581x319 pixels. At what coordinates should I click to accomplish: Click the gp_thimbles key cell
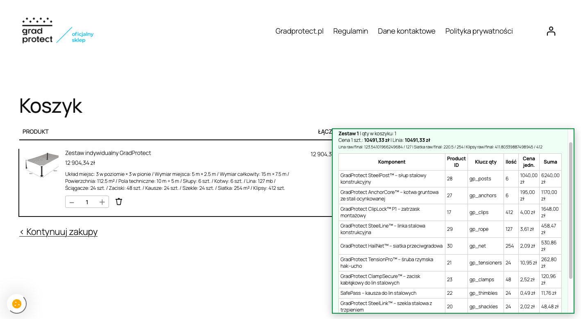pyautogui.click(x=486, y=293)
